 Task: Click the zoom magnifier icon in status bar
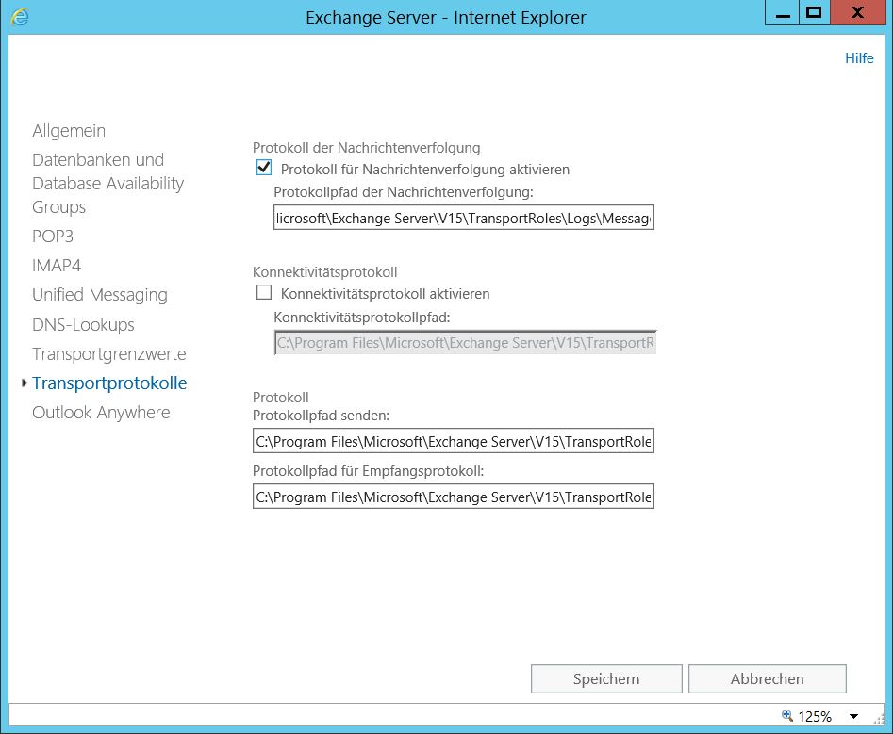pyautogui.click(x=787, y=716)
